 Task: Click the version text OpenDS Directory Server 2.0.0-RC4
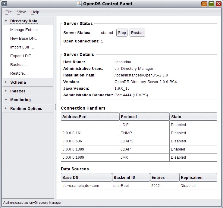(x=146, y=82)
